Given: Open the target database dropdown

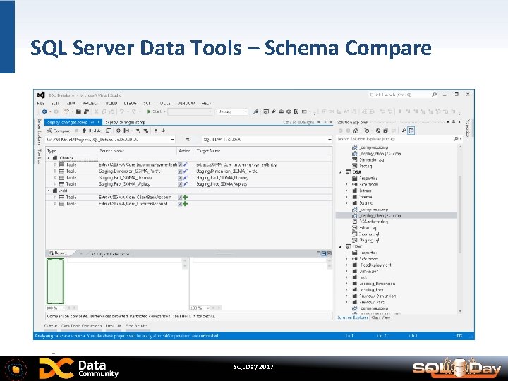Looking at the screenshot, I should coord(329,140).
